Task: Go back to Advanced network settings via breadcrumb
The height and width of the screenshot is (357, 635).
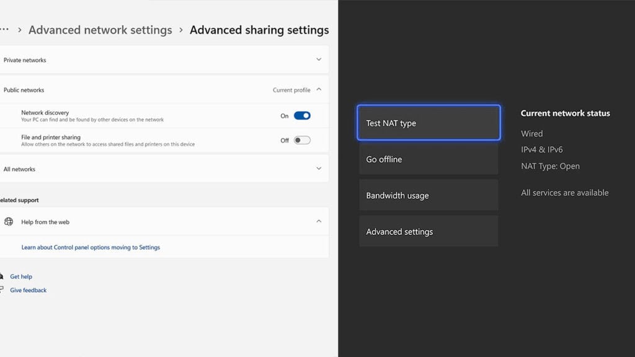Action: tap(100, 29)
